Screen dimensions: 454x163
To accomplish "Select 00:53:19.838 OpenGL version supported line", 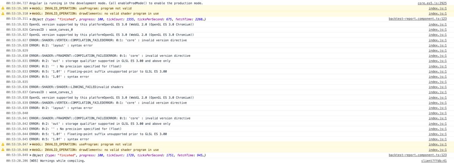I will [x=112, y=97].
